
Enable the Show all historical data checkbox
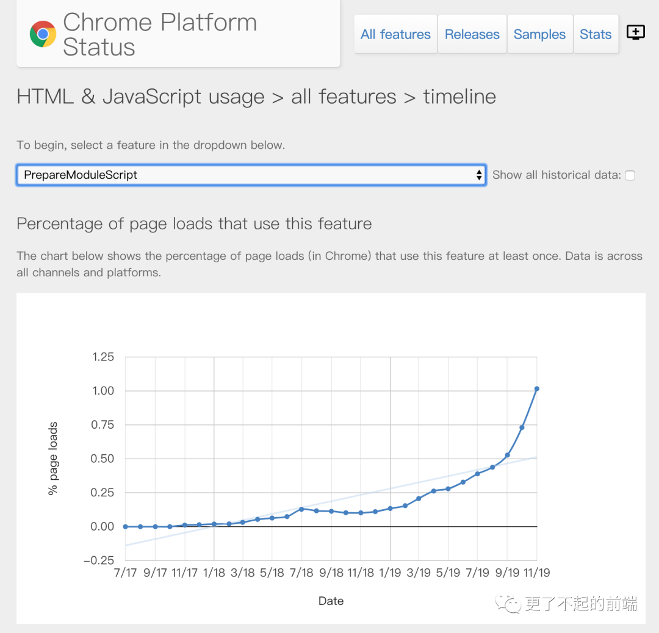(x=630, y=175)
